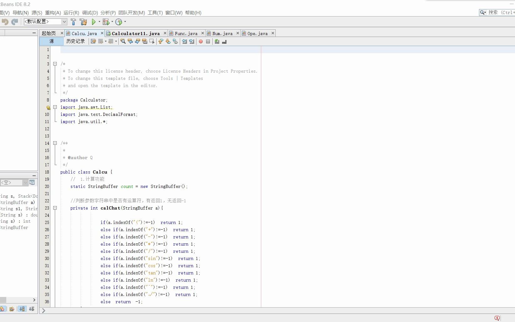Open 运行(R) menu
The image size is (515, 322).
coord(71,13)
